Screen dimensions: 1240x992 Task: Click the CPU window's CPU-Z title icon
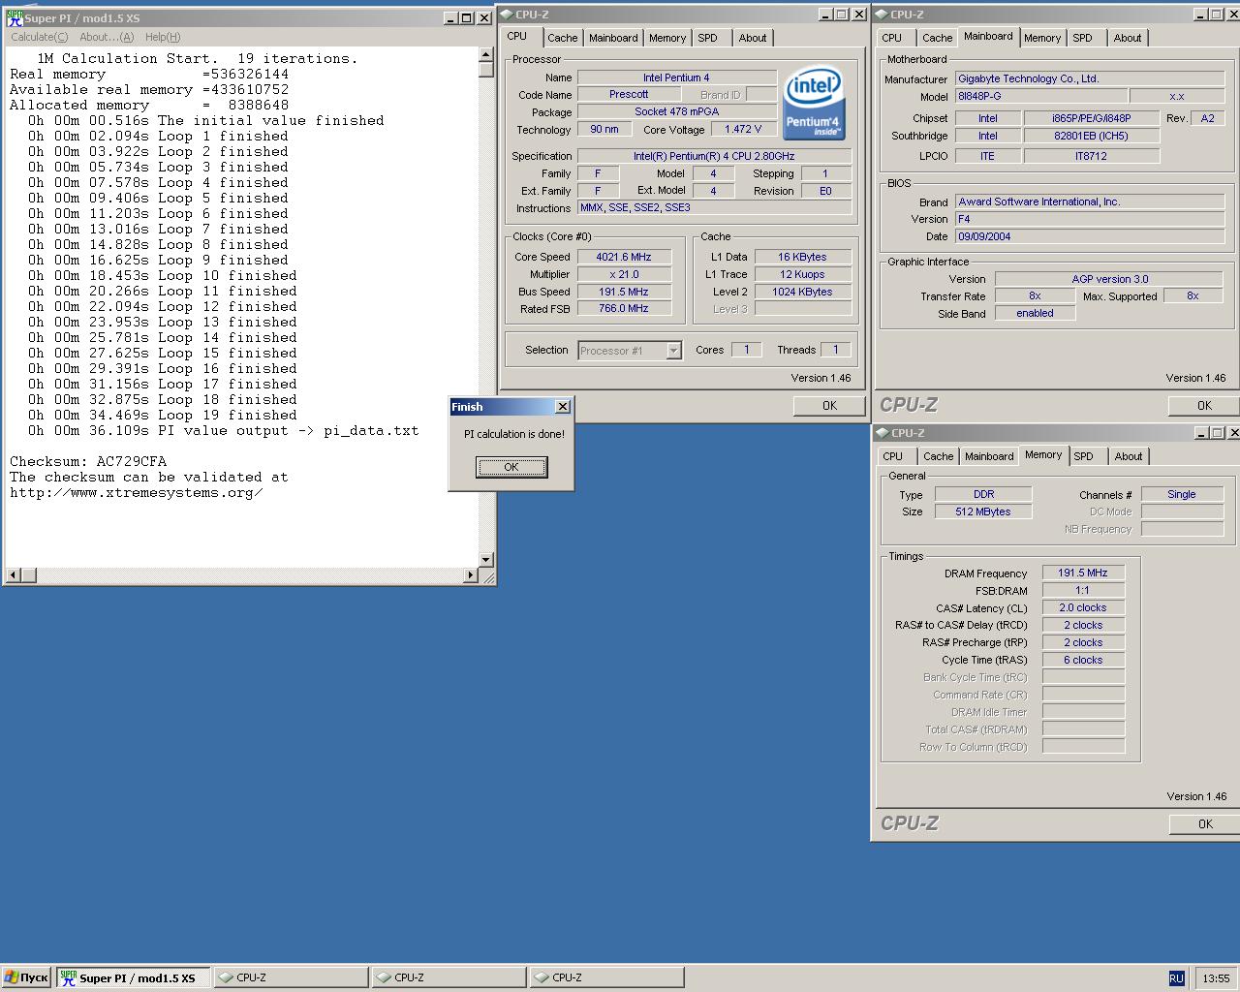[x=507, y=15]
